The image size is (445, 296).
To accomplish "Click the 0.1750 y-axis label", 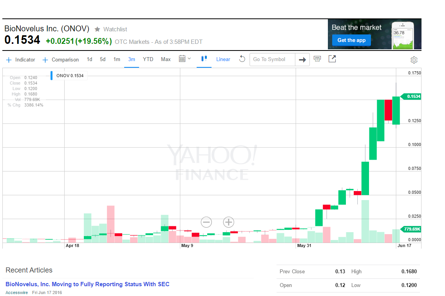I will [x=414, y=73].
